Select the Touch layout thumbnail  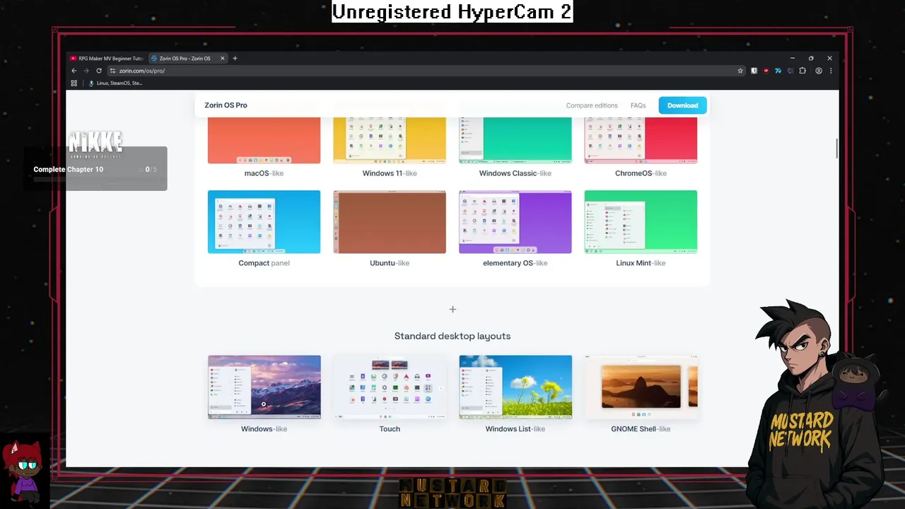pyautogui.click(x=390, y=387)
